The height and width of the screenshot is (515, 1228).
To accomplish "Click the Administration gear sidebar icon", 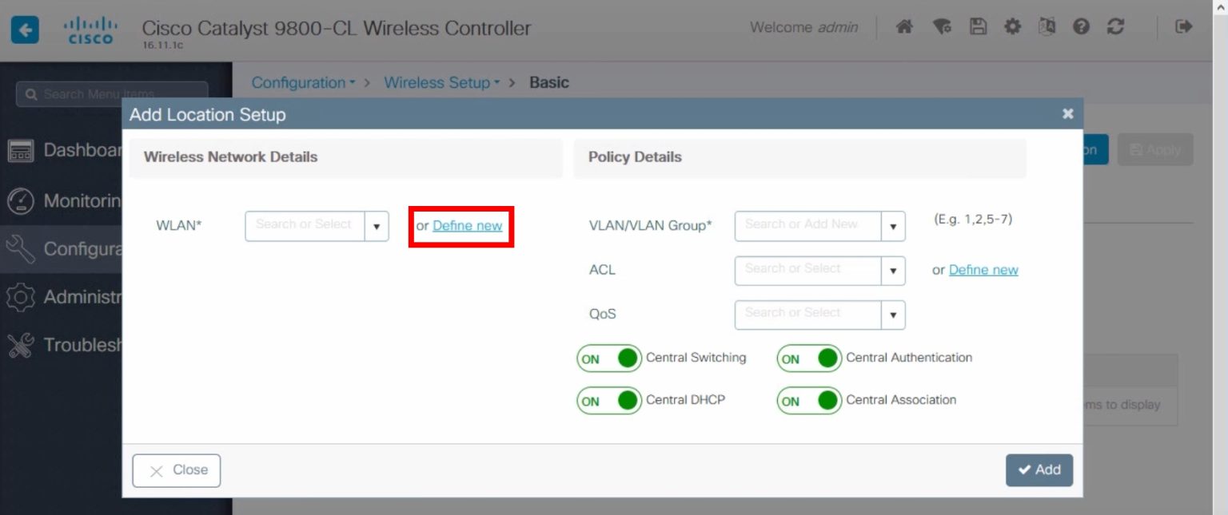I will 20,297.
